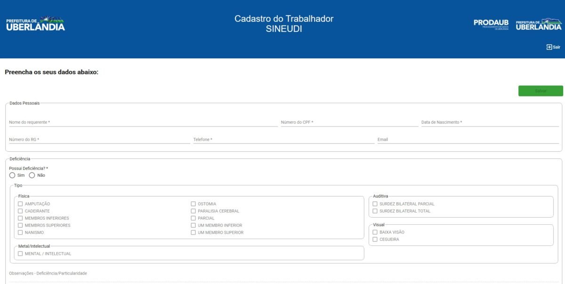Check the CADEIRANTE option
The image size is (565, 284).
[x=20, y=211]
